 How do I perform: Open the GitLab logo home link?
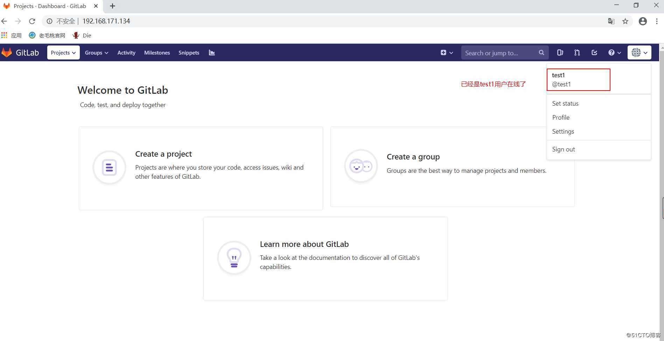[20, 52]
